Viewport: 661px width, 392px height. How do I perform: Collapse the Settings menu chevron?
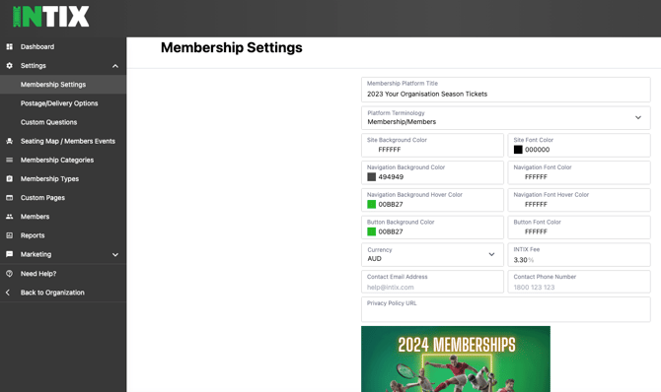(x=115, y=66)
